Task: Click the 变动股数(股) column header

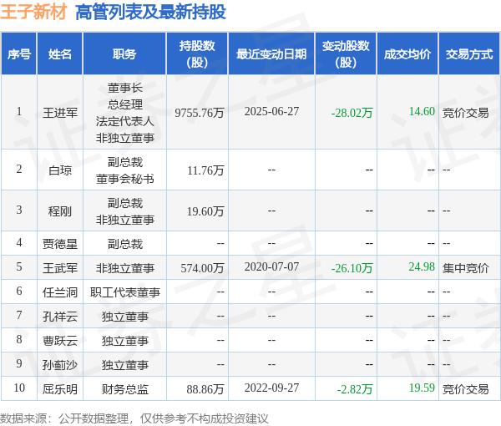Action: pos(346,54)
